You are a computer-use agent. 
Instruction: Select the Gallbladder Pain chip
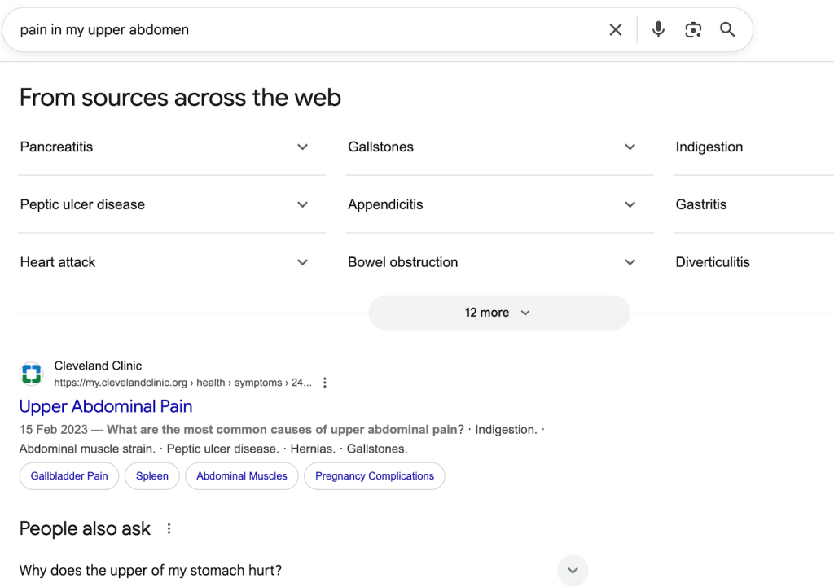point(69,476)
